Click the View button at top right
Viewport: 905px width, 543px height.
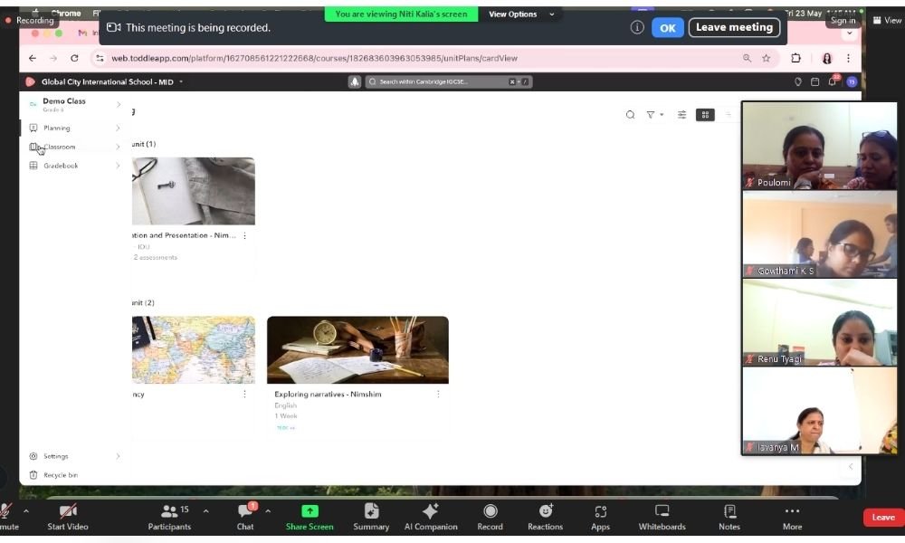888,20
